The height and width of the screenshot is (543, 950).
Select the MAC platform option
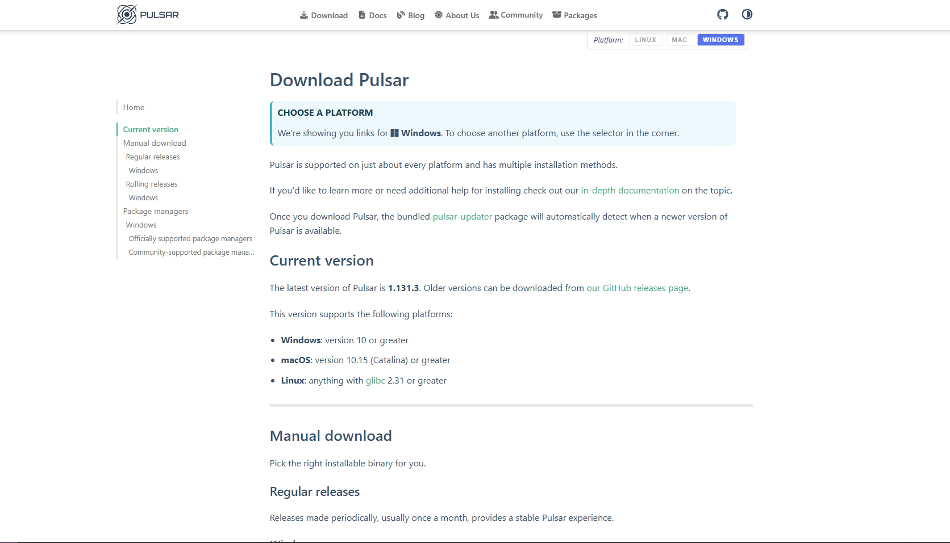tap(680, 40)
